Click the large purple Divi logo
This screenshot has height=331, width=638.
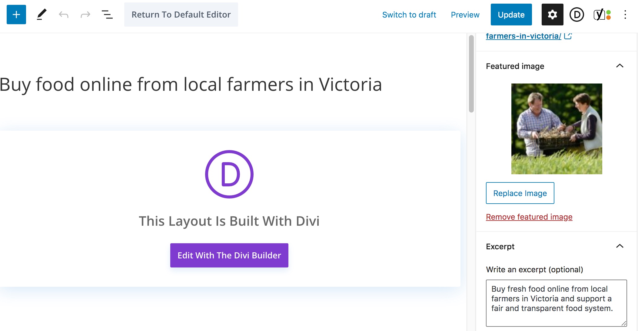tap(229, 174)
